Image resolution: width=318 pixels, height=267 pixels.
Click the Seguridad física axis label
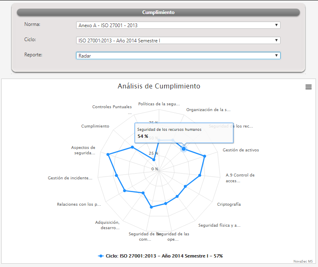coord(219,225)
